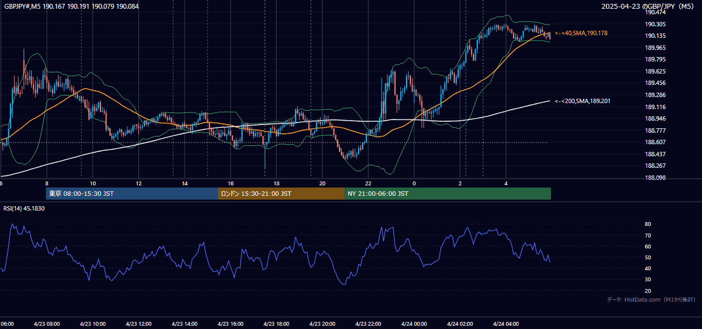Screen dimensions: 702x329
Task: Click the 188.437 price axis label
Action: (655, 154)
